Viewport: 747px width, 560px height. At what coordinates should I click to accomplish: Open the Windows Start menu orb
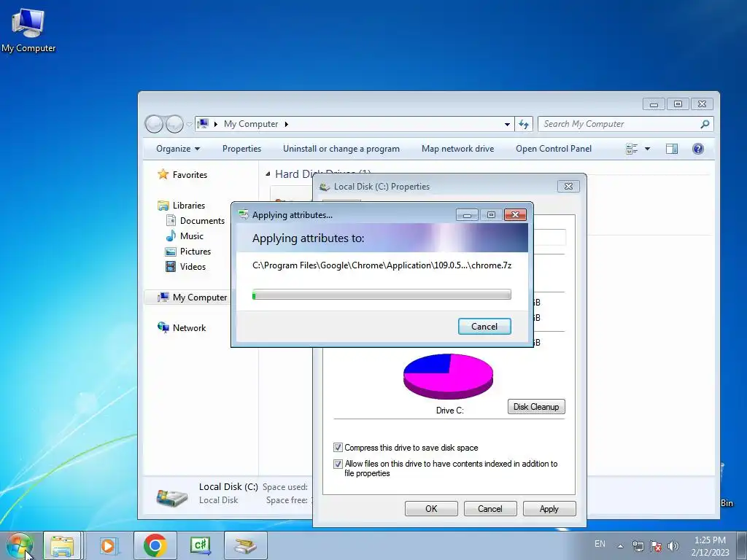(x=19, y=546)
